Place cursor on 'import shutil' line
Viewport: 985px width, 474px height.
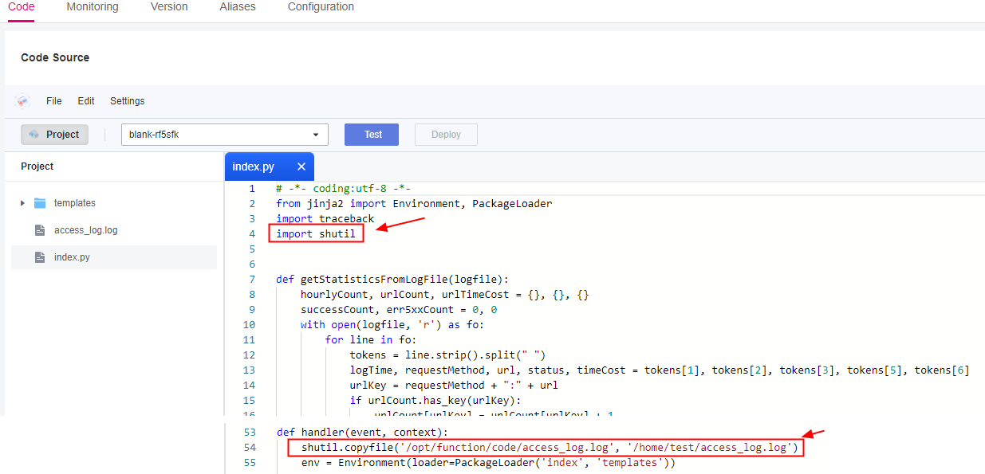click(x=316, y=233)
